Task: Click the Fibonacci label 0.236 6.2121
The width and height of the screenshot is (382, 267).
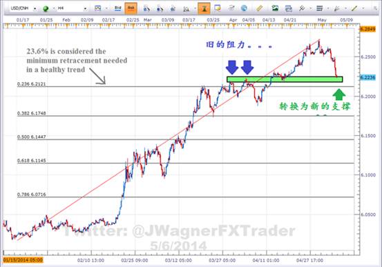Action: [x=31, y=84]
